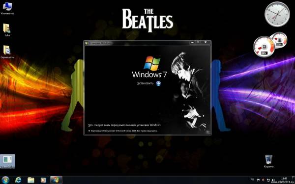
Task: Close the Windows setup window
Action: click(206, 42)
